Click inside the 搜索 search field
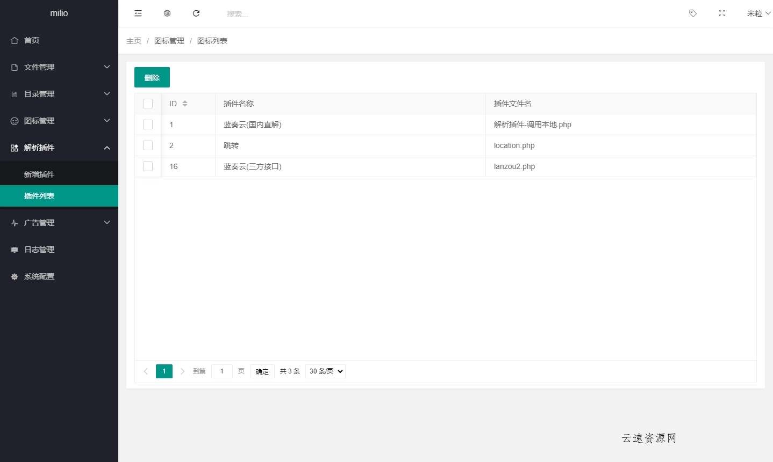Viewport: 773px width, 462px height. (247, 14)
